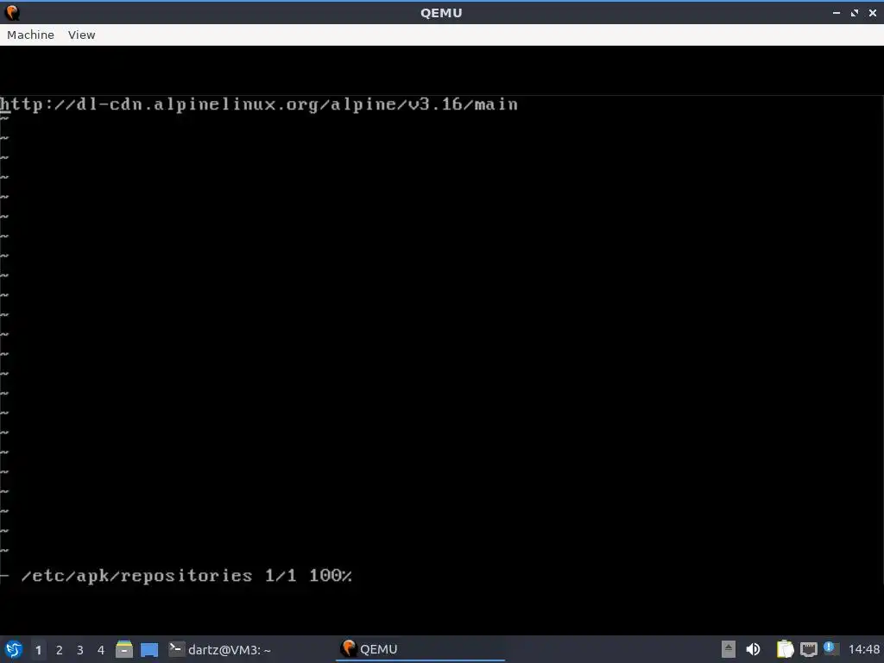The image size is (884, 663).
Task: Click the network connection tray icon
Action: 808,649
